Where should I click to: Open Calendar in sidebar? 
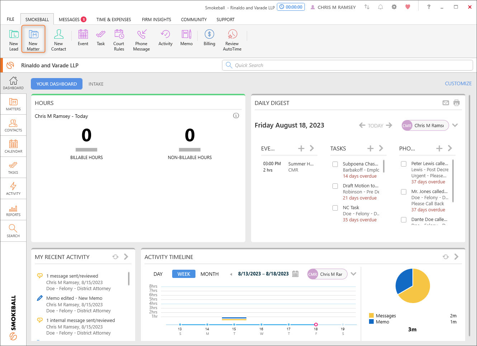click(x=13, y=146)
